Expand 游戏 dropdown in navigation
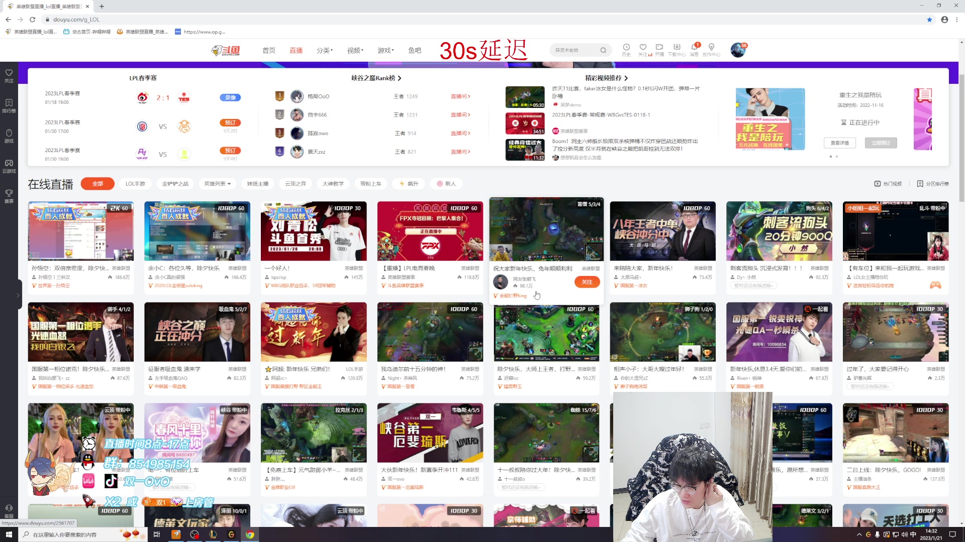965x542 pixels. (x=385, y=50)
